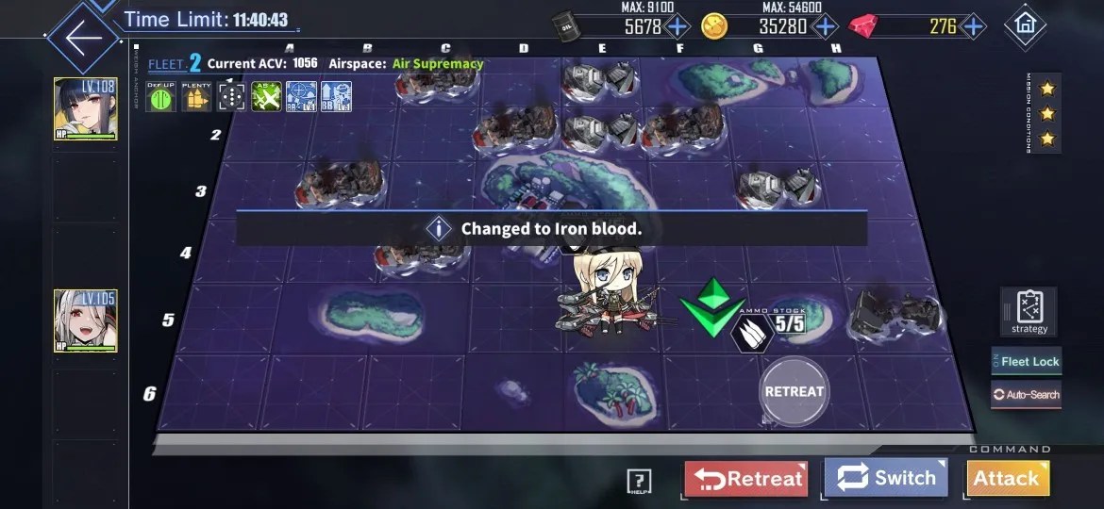
Task: Click the red Retreat command button
Action: (746, 479)
